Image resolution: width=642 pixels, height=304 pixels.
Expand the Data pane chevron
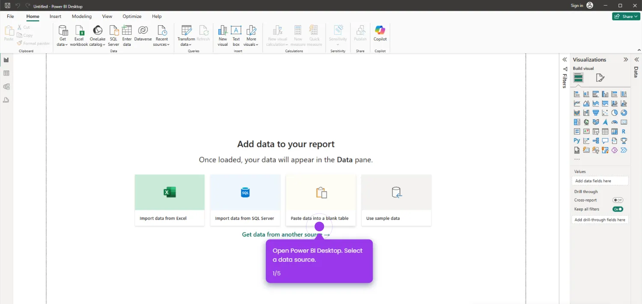(x=636, y=59)
